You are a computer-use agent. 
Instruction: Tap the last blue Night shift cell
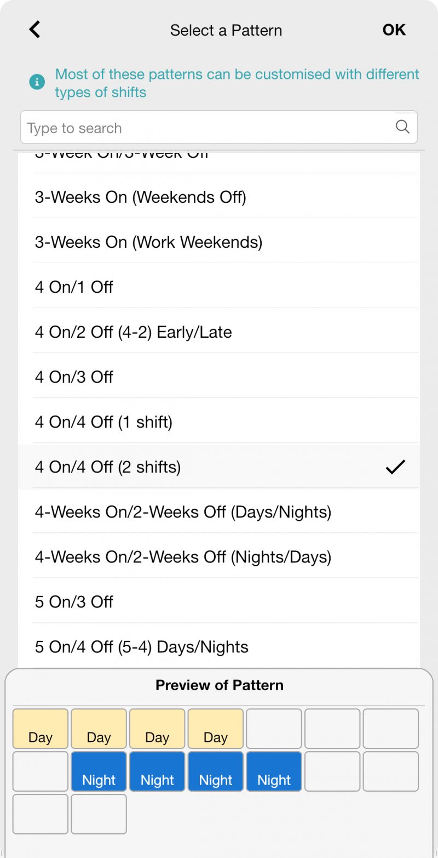click(274, 771)
